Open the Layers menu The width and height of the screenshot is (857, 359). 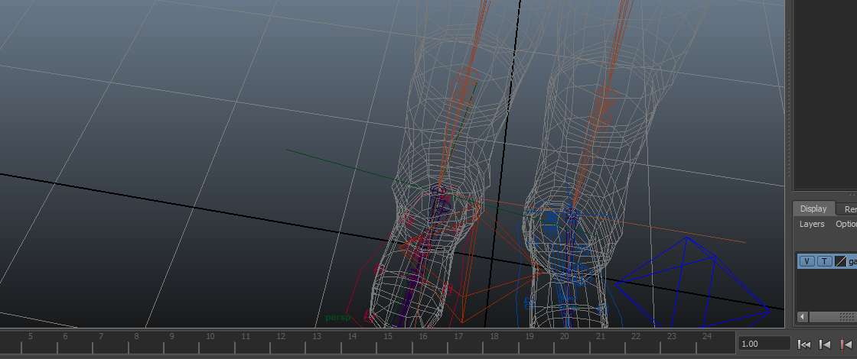click(812, 225)
